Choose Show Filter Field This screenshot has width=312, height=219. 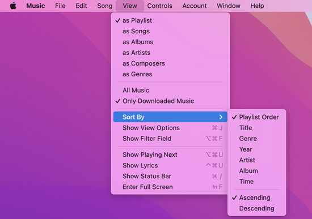[x=170, y=139]
